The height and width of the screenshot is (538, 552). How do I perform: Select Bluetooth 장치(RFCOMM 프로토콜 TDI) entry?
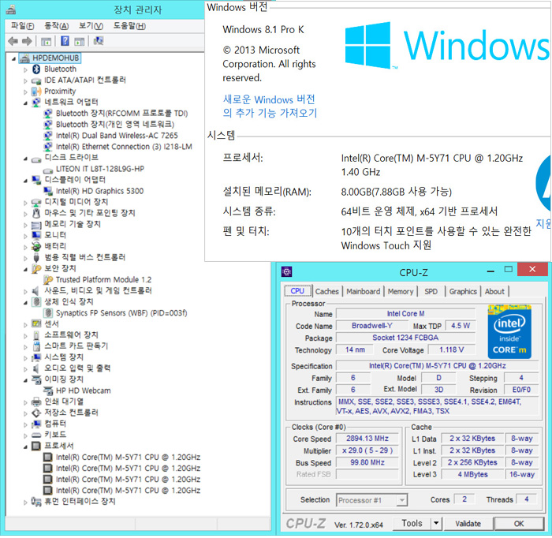121,114
